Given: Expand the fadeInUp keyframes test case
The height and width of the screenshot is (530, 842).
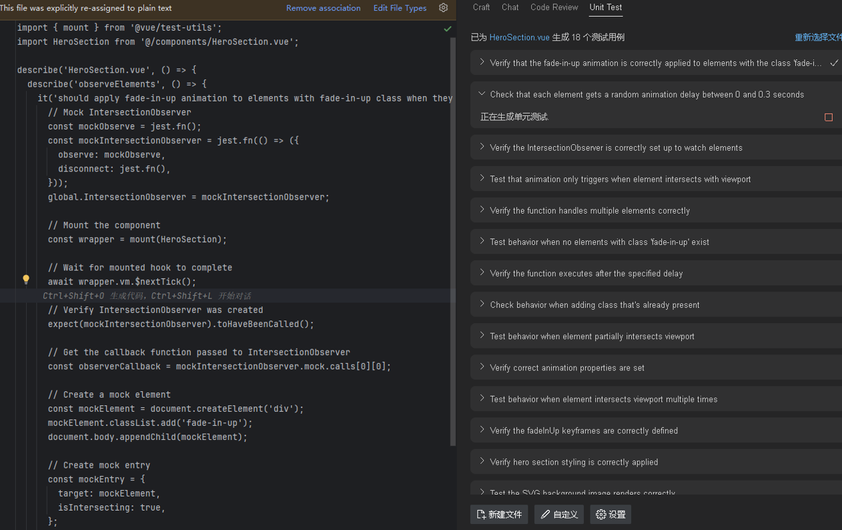Looking at the screenshot, I should pos(482,431).
